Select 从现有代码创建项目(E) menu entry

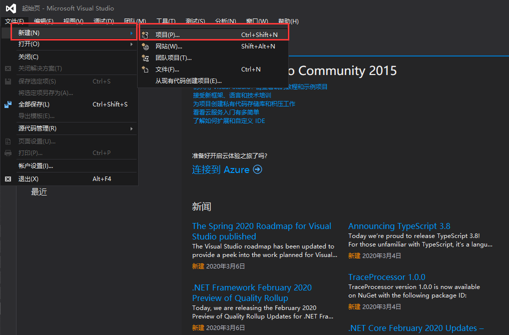(x=188, y=81)
